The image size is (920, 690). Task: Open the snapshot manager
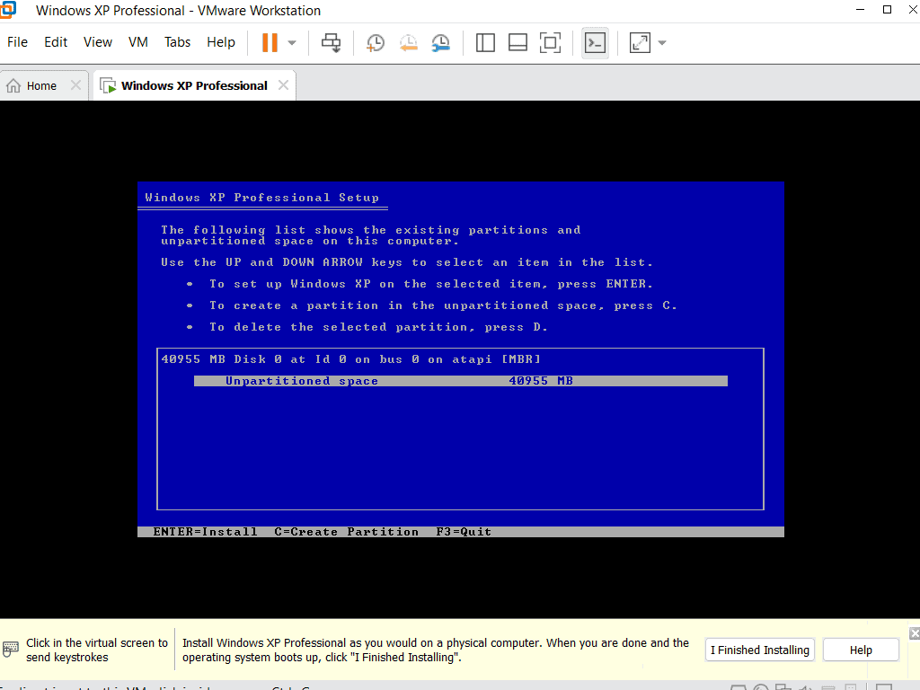click(x=440, y=43)
